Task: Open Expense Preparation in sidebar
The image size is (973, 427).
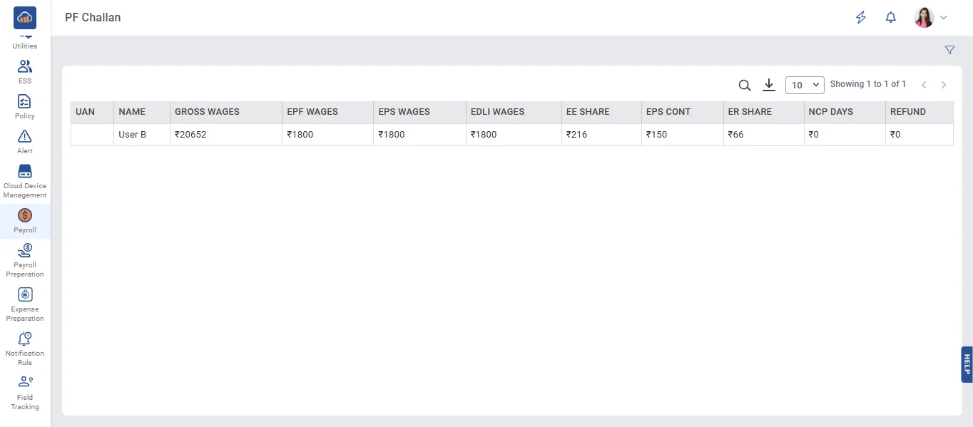Action: click(25, 304)
